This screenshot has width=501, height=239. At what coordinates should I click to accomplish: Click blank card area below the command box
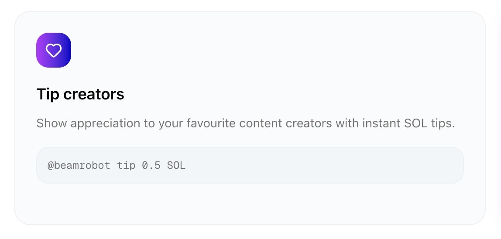[250, 204]
